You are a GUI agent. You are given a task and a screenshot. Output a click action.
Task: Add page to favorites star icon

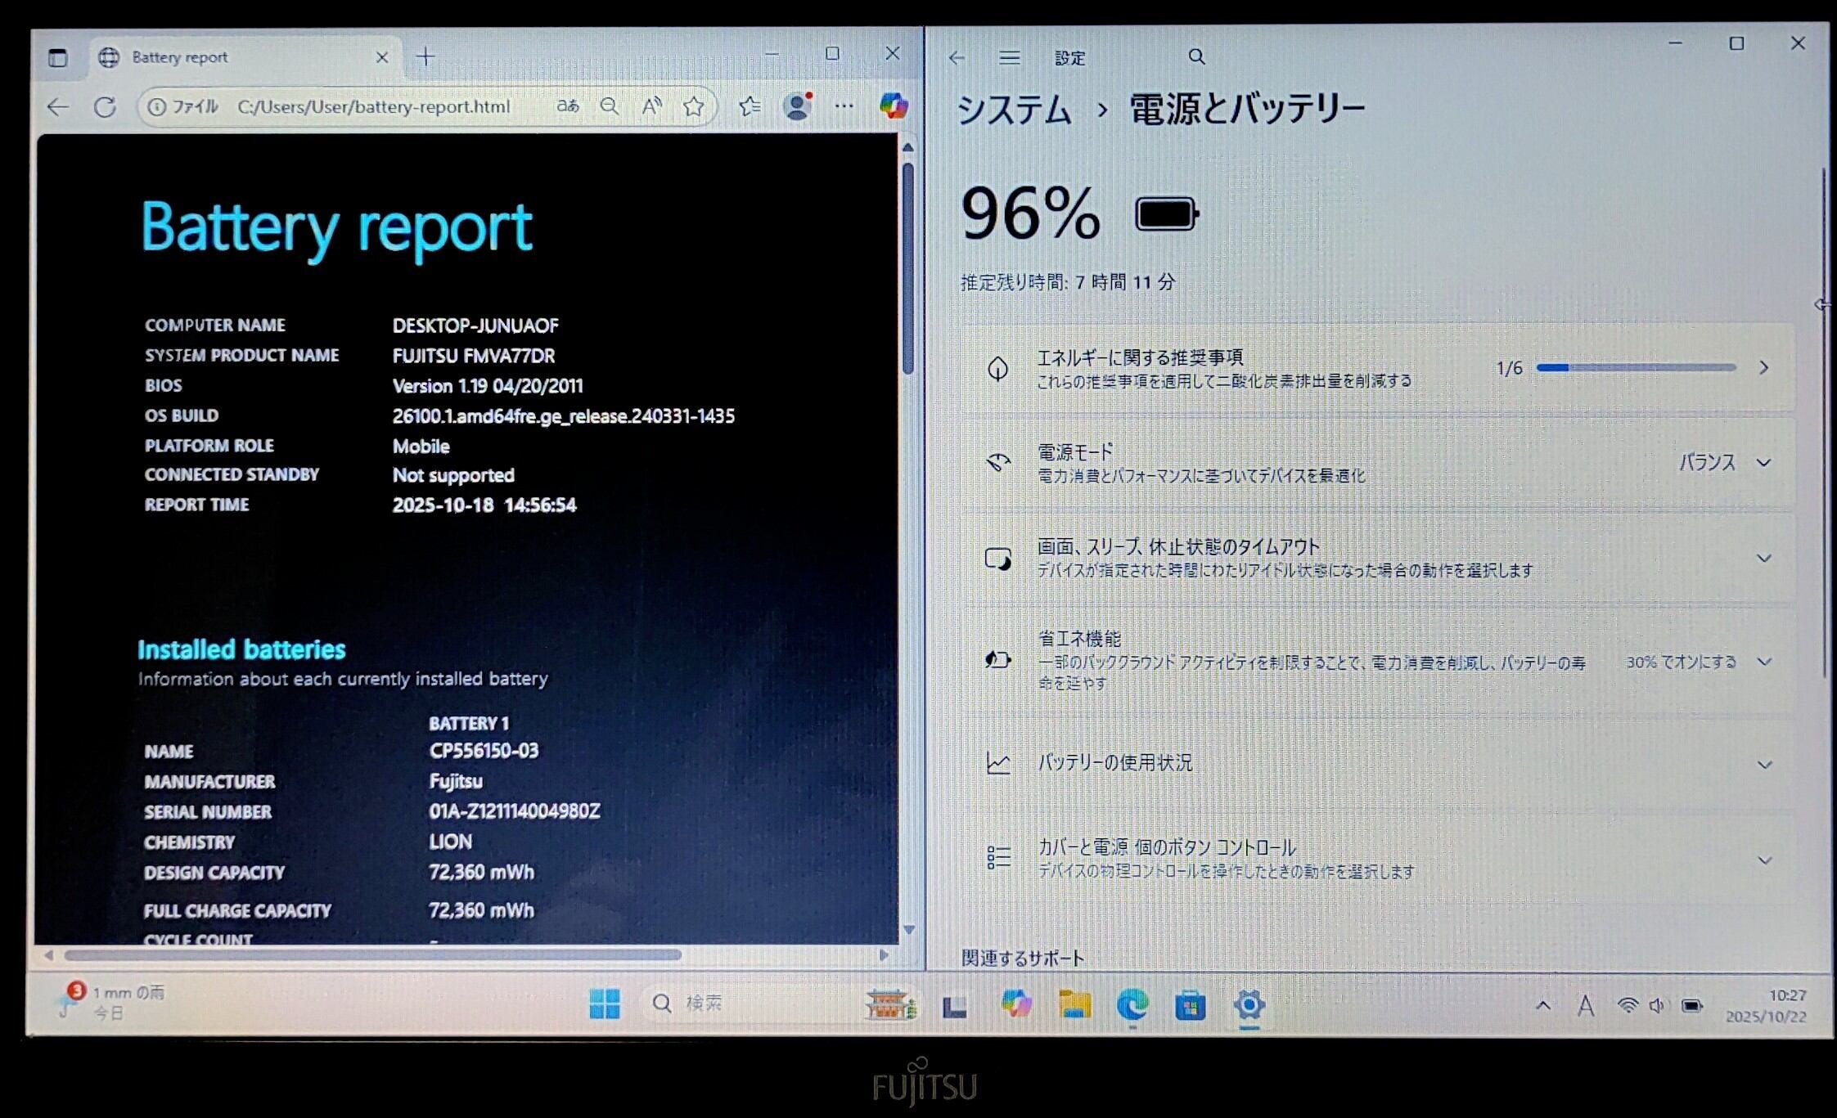pyautogui.click(x=694, y=106)
